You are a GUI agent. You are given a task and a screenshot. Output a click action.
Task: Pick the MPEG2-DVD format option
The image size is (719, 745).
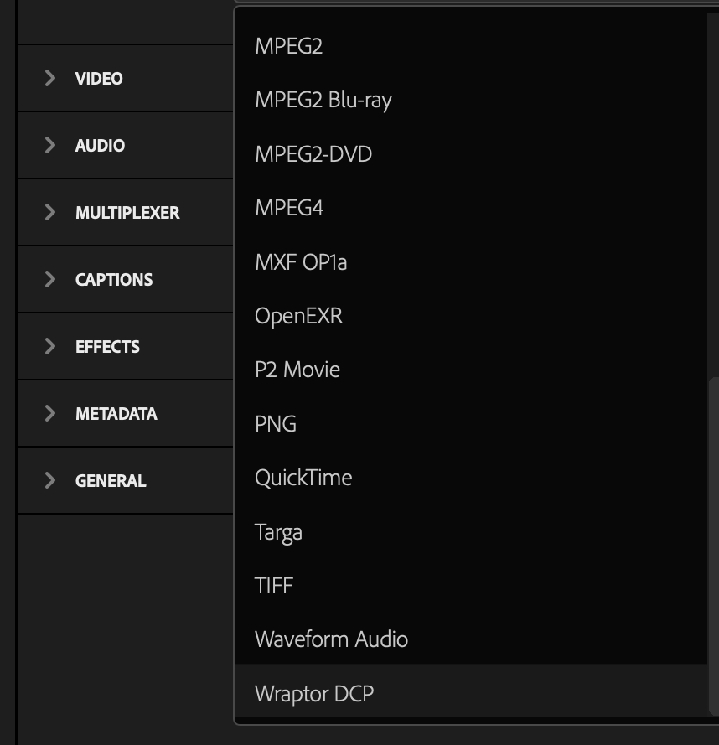471,154
